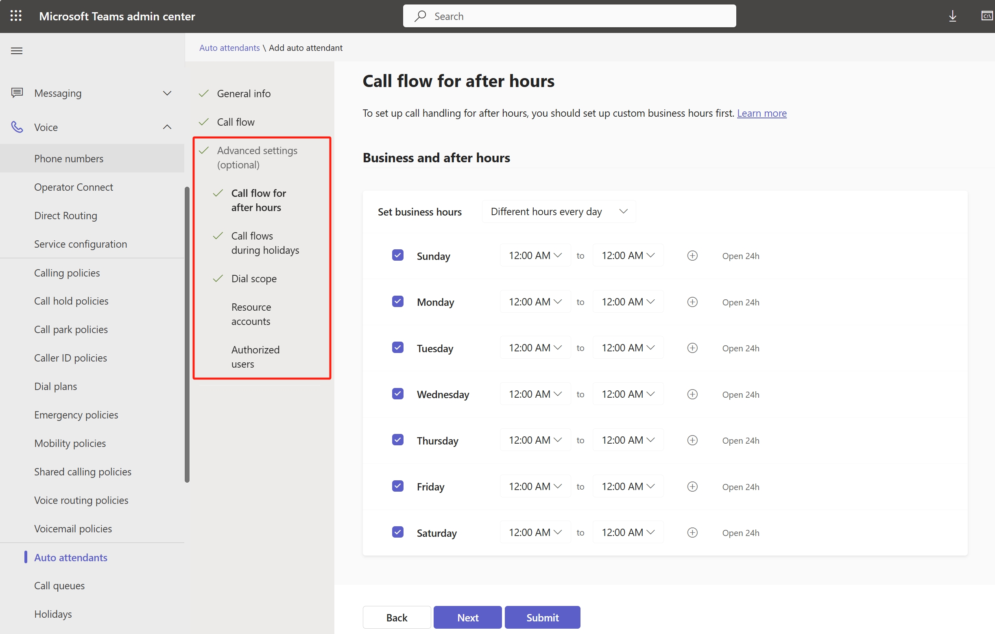
Task: Open Sunday start time dropdown
Action: [535, 256]
